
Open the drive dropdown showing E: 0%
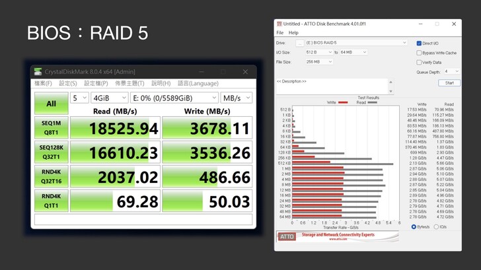point(174,98)
